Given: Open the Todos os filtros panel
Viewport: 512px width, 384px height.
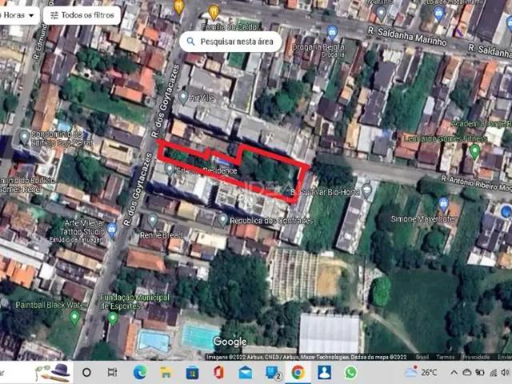Looking at the screenshot, I should (80, 14).
